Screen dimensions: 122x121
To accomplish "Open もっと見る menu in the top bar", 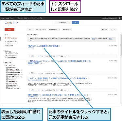I will (40, 18).
